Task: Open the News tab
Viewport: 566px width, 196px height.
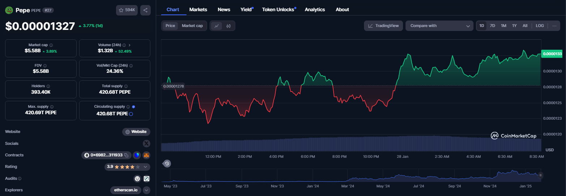Action: (x=224, y=9)
